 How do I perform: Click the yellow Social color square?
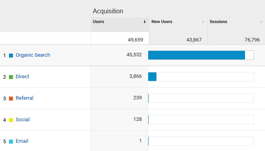point(11,120)
